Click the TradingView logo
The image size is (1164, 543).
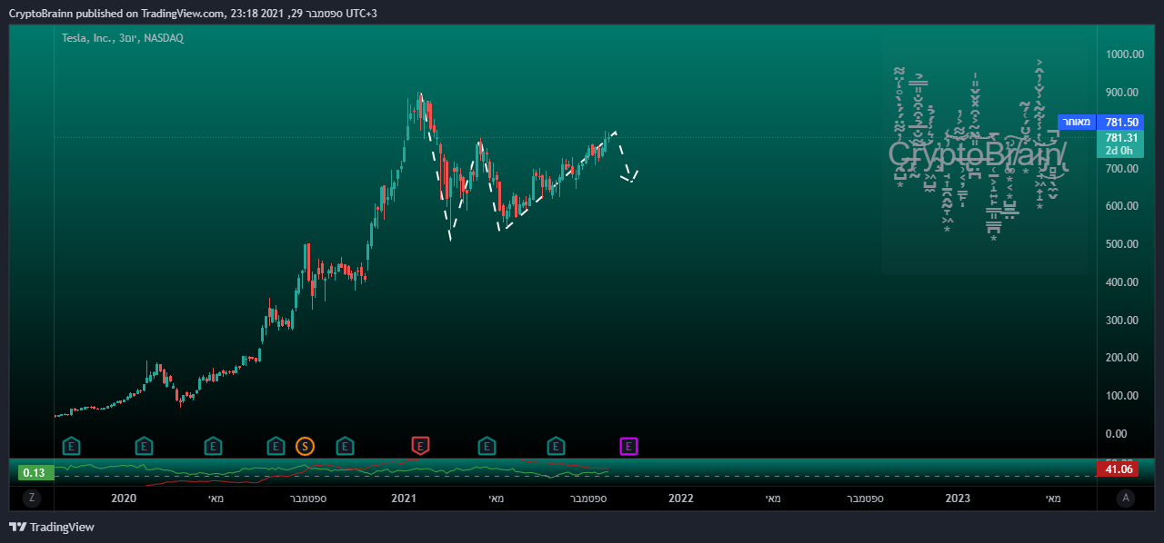pyautogui.click(x=52, y=527)
